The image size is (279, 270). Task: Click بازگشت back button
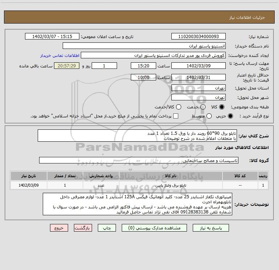click(x=83, y=228)
